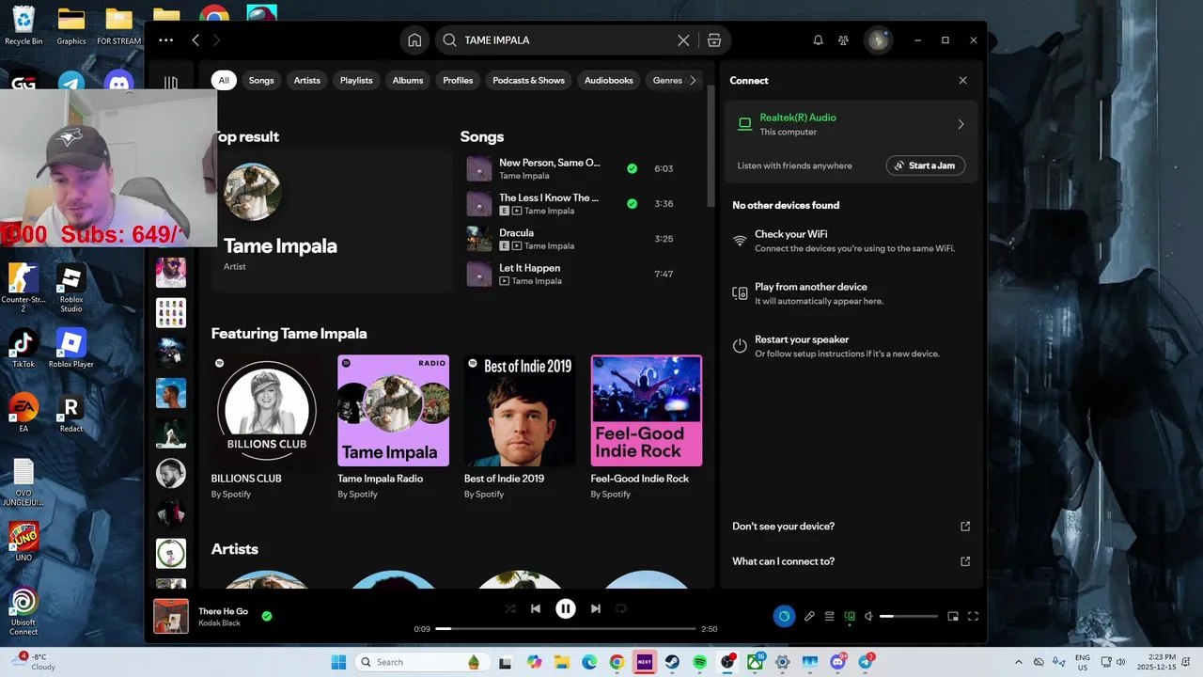Open the Browse icon in the search bar
Image resolution: width=1203 pixels, height=677 pixels.
(714, 40)
